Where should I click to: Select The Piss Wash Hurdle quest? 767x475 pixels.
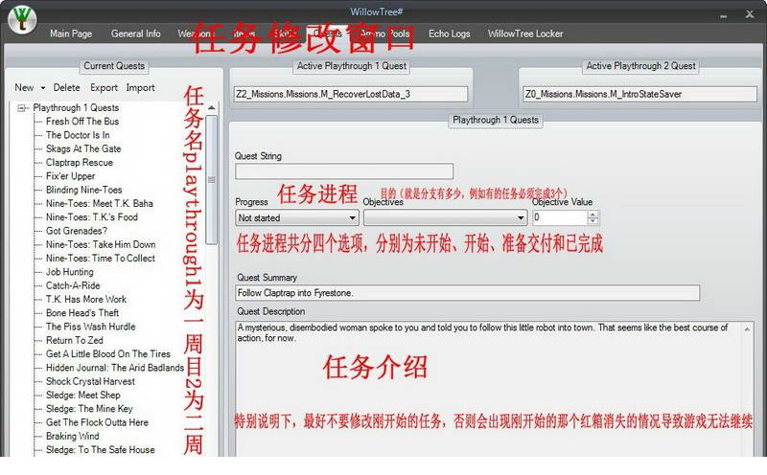pos(90,327)
